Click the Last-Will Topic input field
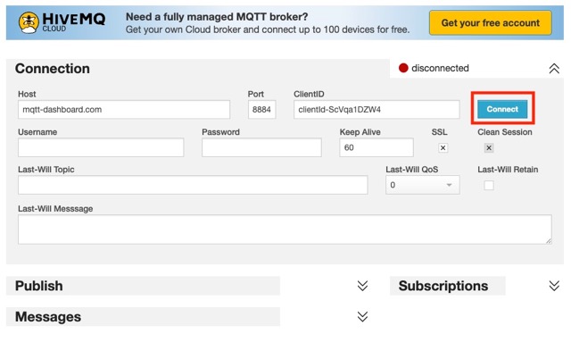This screenshot has height=359, width=571. pyautogui.click(x=193, y=185)
